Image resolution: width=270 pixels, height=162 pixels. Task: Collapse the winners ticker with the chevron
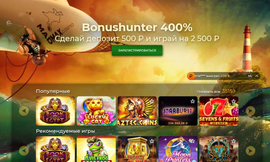point(257,76)
